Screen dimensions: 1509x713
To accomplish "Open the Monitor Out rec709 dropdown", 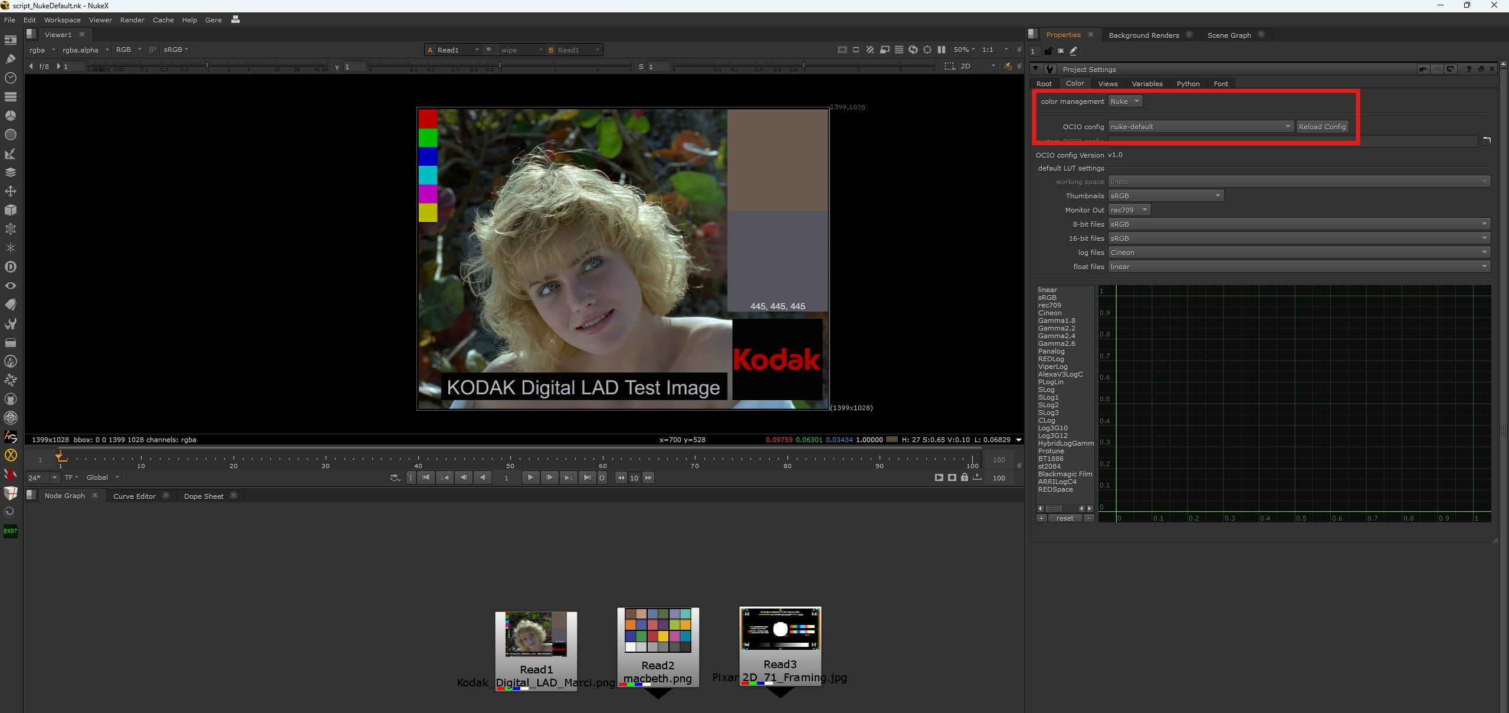I will 1129,210.
